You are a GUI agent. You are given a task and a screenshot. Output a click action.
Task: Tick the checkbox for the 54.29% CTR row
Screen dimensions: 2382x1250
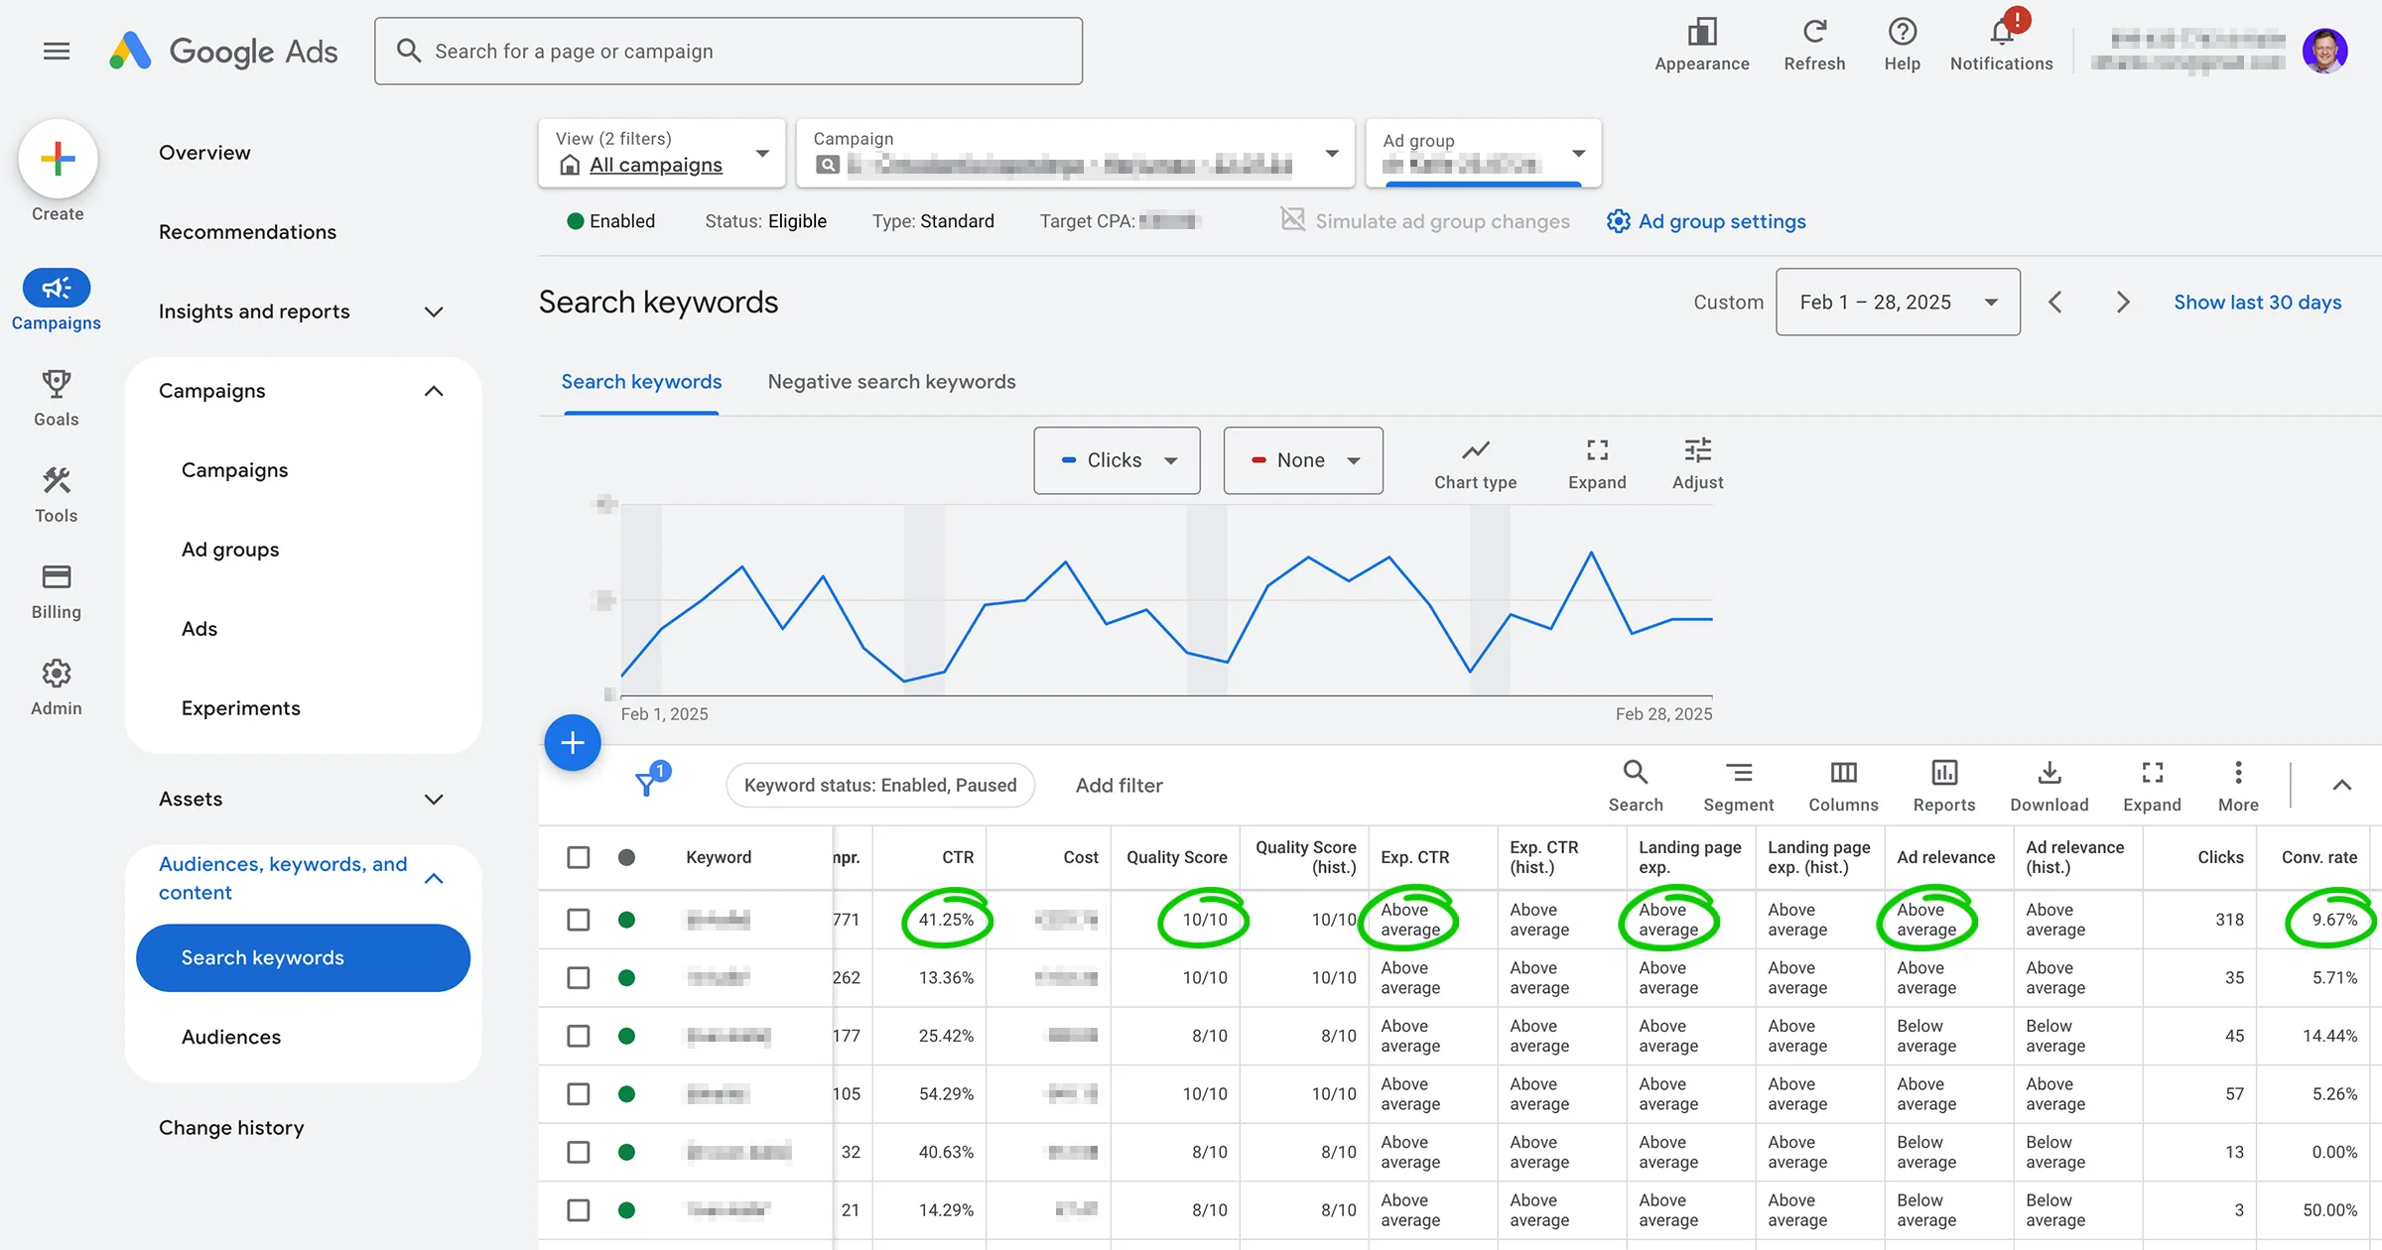(579, 1094)
